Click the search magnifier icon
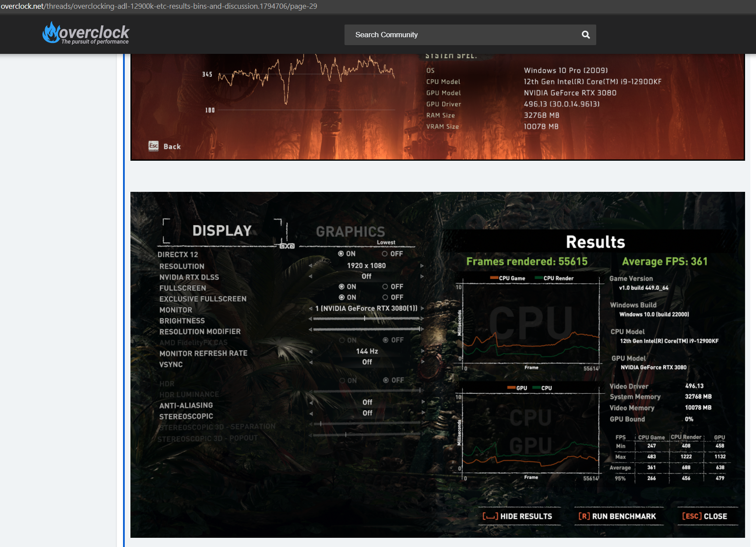 point(586,35)
